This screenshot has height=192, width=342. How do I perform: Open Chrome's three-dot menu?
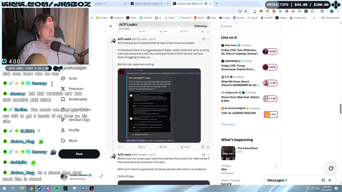338,11
